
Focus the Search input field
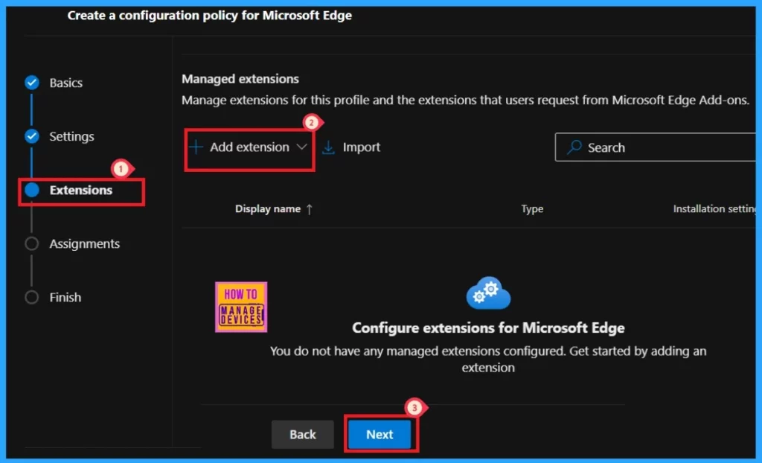click(x=656, y=147)
